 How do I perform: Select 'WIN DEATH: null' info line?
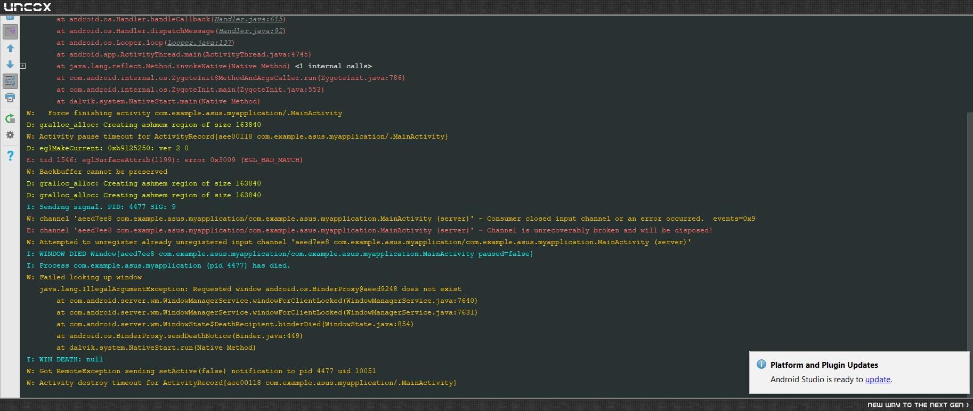tap(64, 359)
